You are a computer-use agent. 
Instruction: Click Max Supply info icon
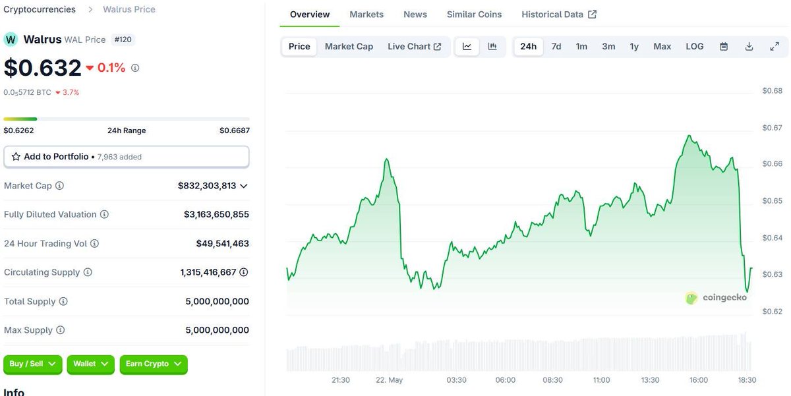point(61,330)
